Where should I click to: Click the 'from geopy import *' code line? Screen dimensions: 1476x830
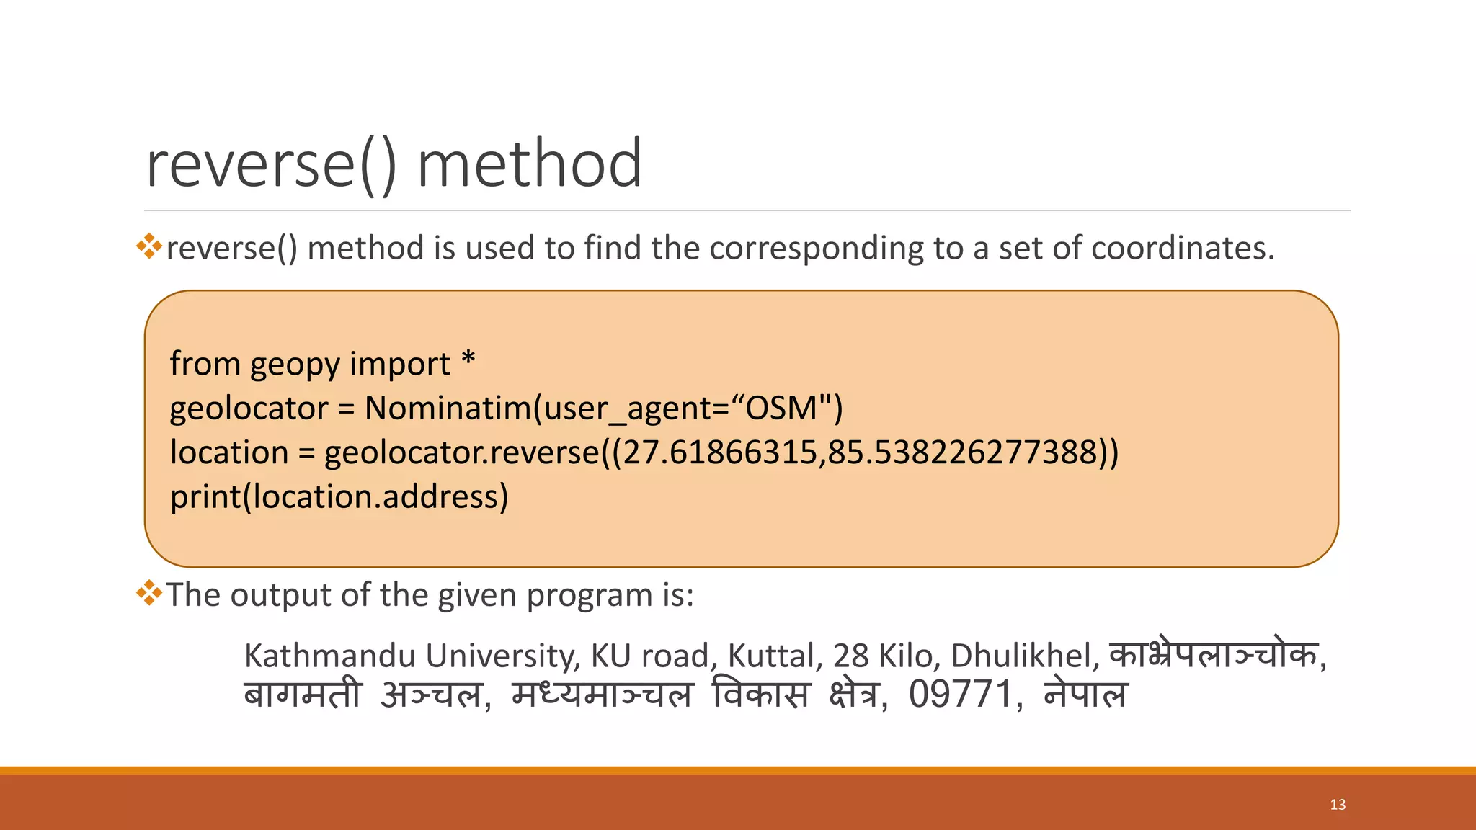coord(322,364)
